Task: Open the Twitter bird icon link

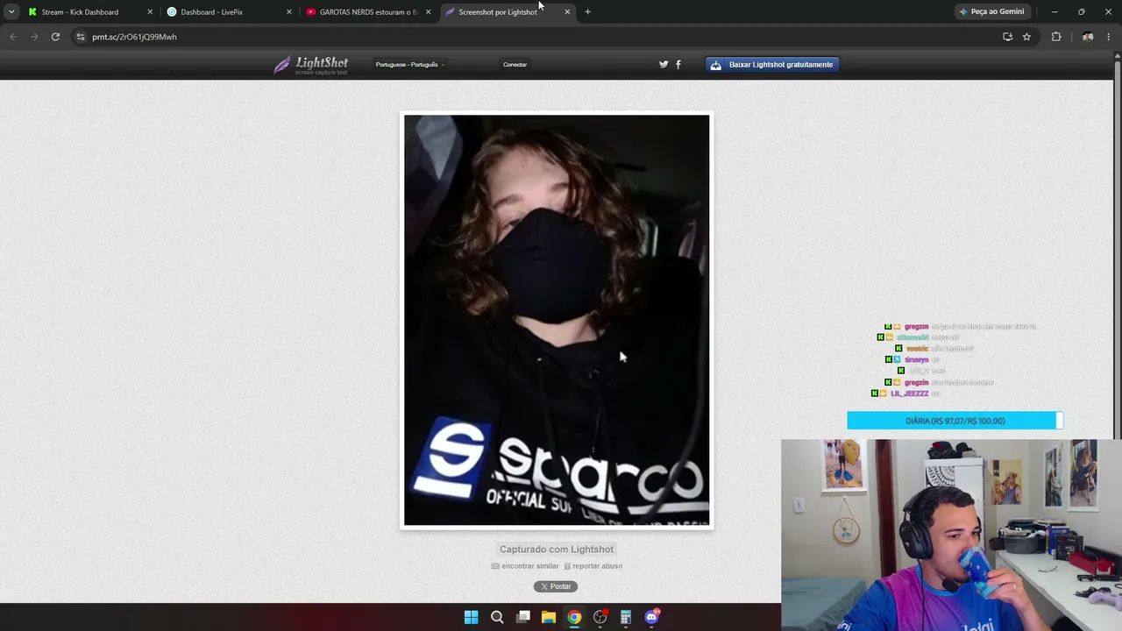Action: click(664, 64)
